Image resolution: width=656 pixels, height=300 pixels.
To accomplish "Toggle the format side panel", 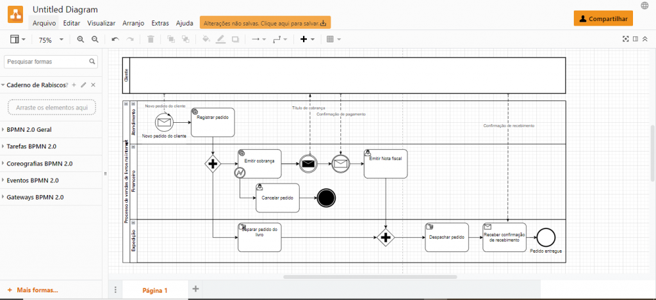I will pyautogui.click(x=635, y=39).
